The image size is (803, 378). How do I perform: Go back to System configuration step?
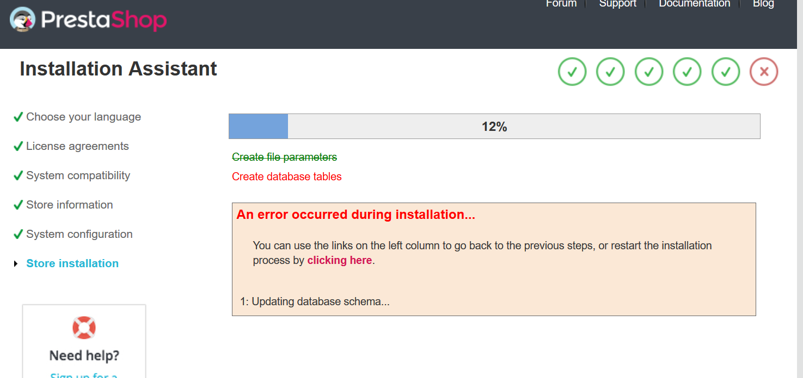(x=79, y=234)
